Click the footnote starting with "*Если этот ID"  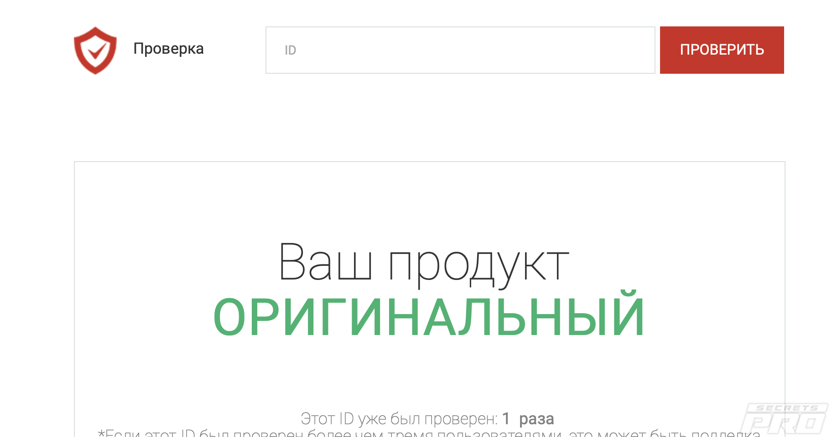click(429, 433)
